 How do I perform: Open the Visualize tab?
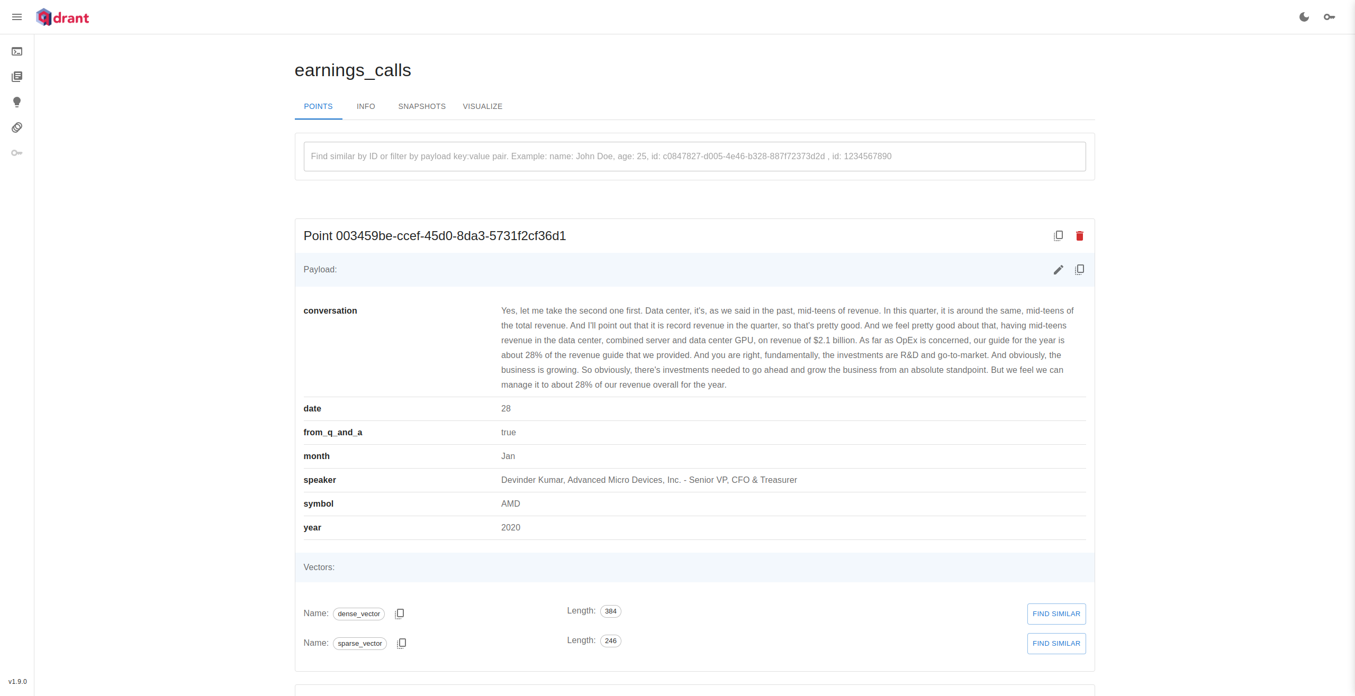click(x=482, y=106)
